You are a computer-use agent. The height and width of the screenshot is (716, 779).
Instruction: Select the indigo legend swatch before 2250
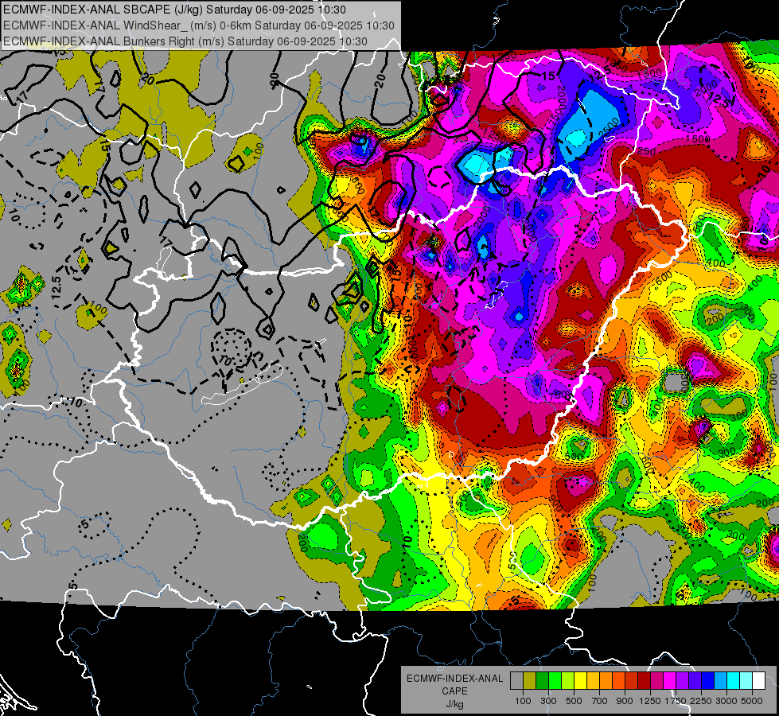coord(695,681)
